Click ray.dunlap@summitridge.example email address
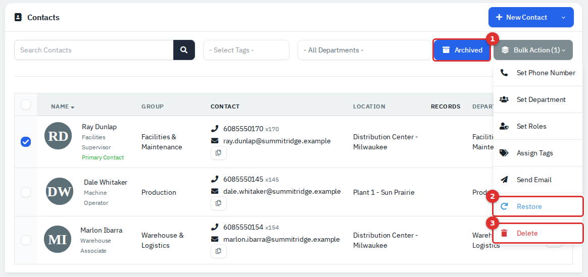588x277 pixels. [x=277, y=141]
